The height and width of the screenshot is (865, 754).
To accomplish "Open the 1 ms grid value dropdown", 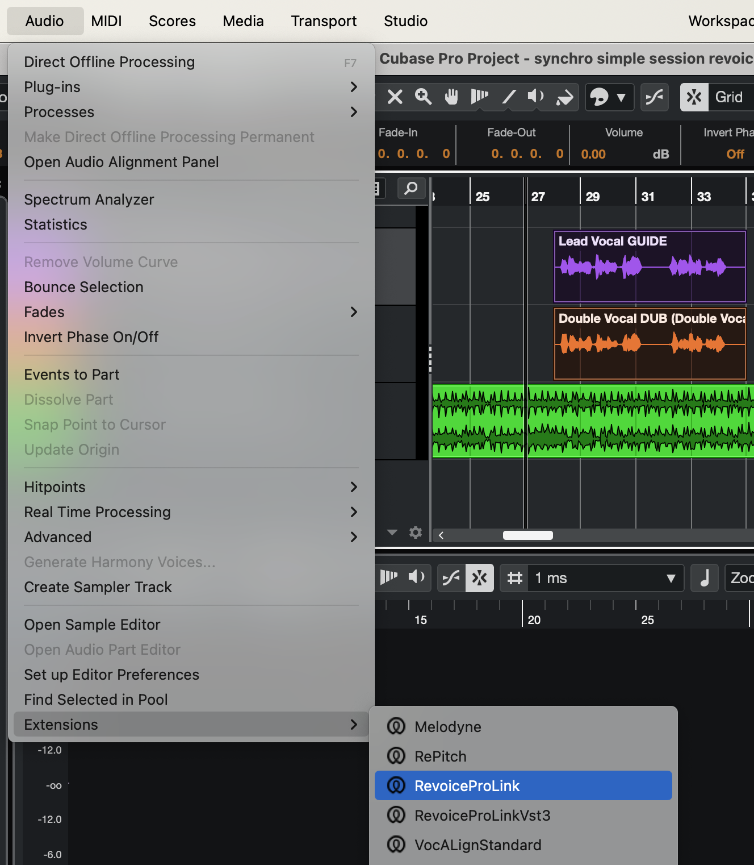I will tap(604, 578).
